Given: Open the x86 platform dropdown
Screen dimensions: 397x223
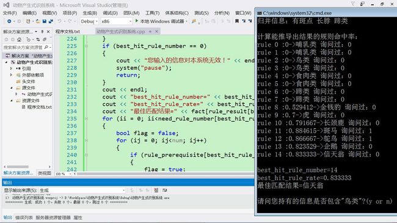Looking at the screenshot, I should (130, 21).
